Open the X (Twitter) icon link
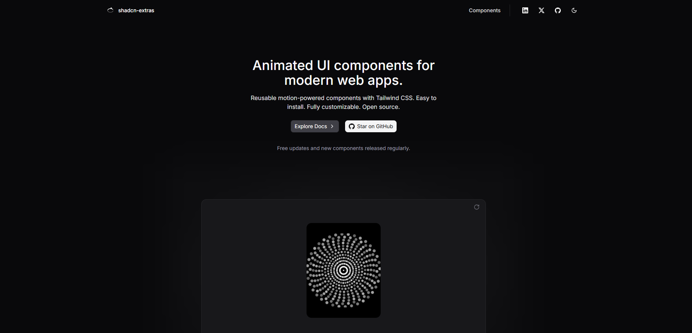The width and height of the screenshot is (692, 333). (542, 10)
